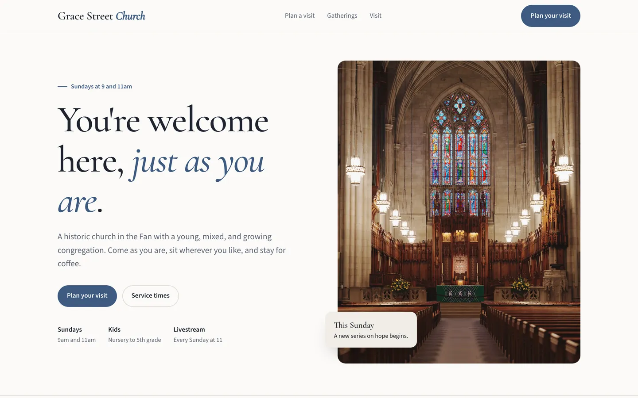Click the header Plan your visit button
638x398 pixels.
[551, 16]
